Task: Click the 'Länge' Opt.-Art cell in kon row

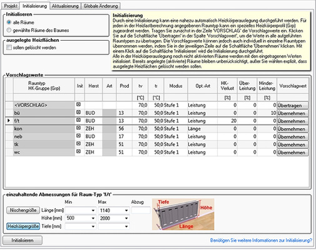Action: point(202,129)
